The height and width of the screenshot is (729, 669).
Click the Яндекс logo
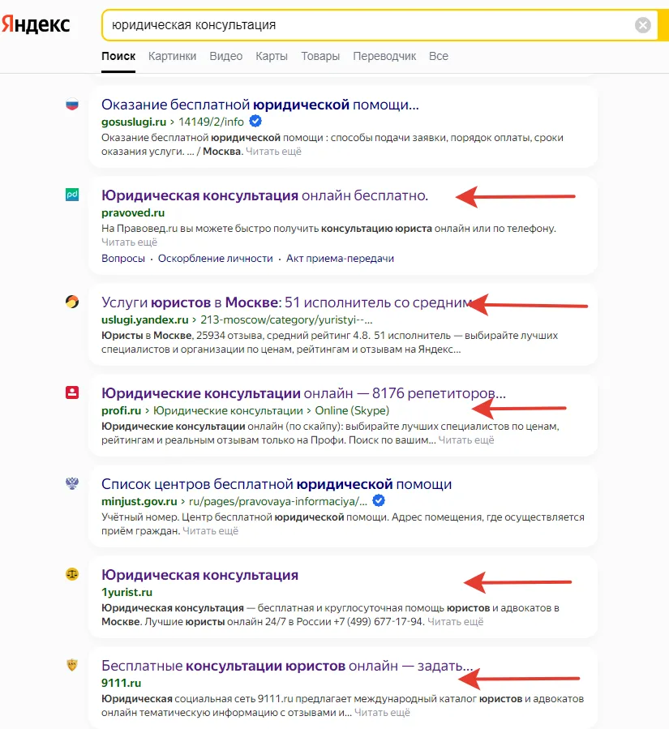tap(36, 24)
